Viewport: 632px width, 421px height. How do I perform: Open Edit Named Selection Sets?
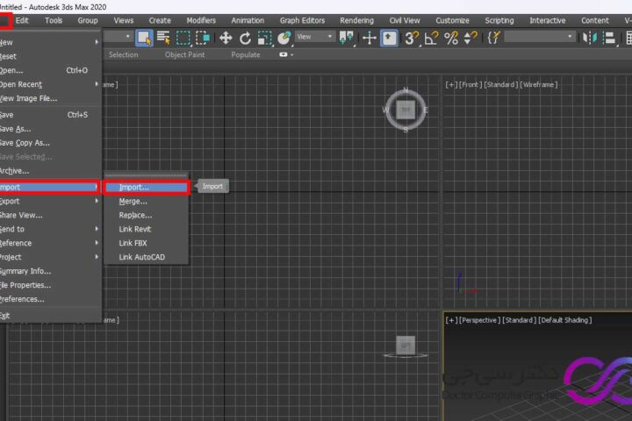pyautogui.click(x=493, y=38)
